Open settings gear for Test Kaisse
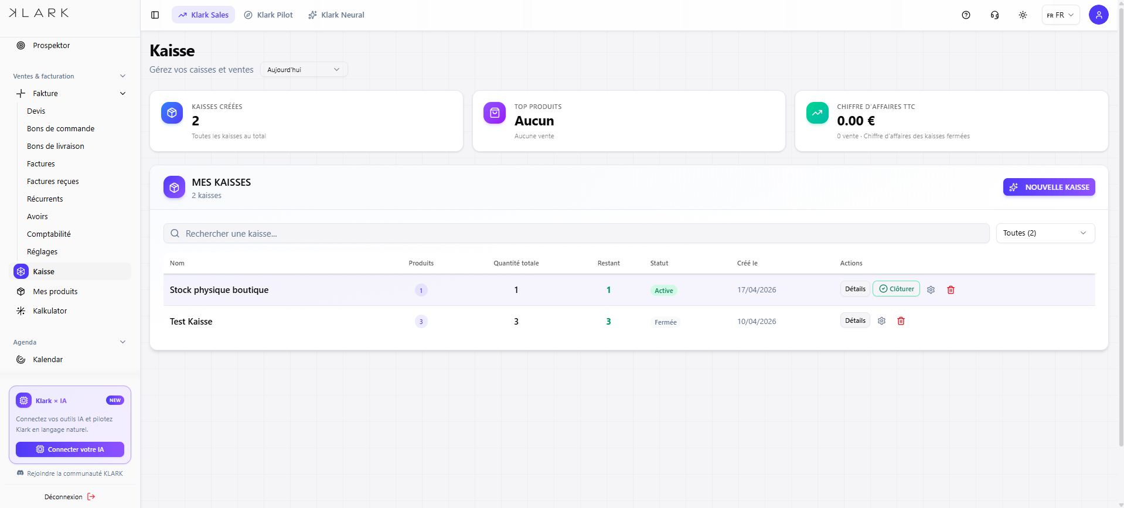1124x508 pixels. pyautogui.click(x=881, y=321)
